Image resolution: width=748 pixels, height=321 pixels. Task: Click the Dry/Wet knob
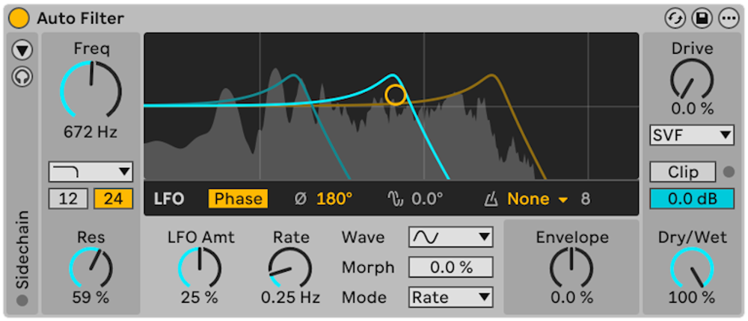(x=692, y=268)
